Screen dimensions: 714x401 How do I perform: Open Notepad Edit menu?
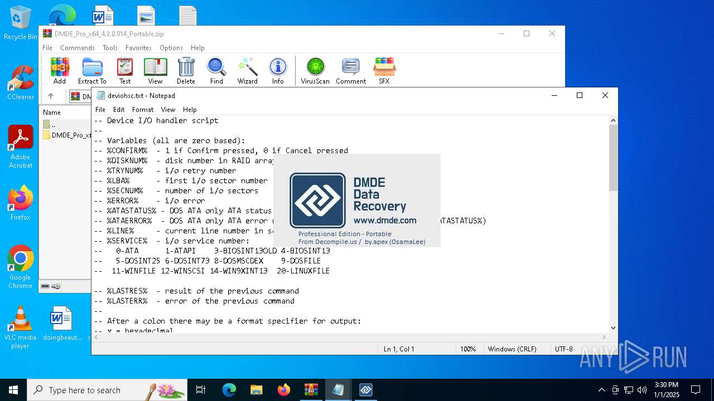(x=119, y=110)
